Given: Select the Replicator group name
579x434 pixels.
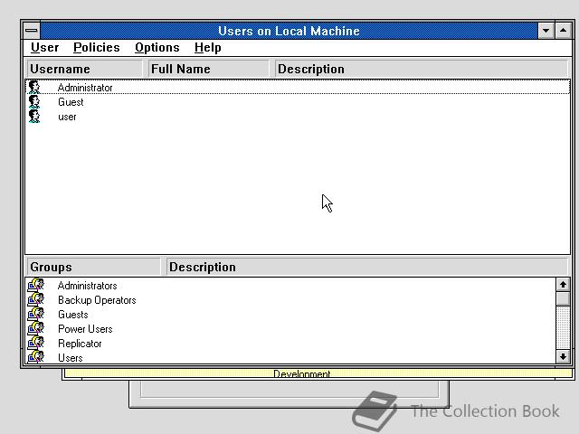Looking at the screenshot, I should point(80,344).
